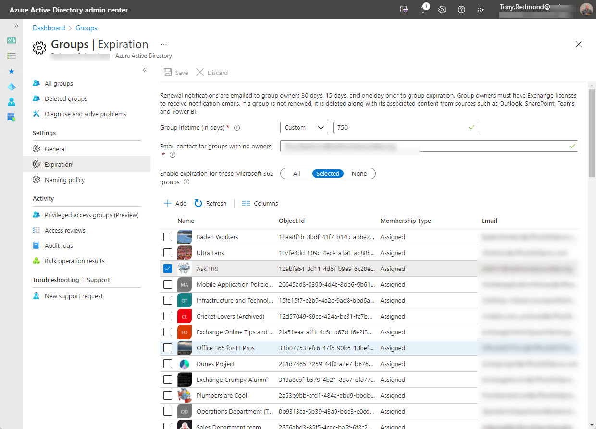This screenshot has height=429, width=596.
Task: Open the Favorites star icon
Action: click(x=12, y=71)
